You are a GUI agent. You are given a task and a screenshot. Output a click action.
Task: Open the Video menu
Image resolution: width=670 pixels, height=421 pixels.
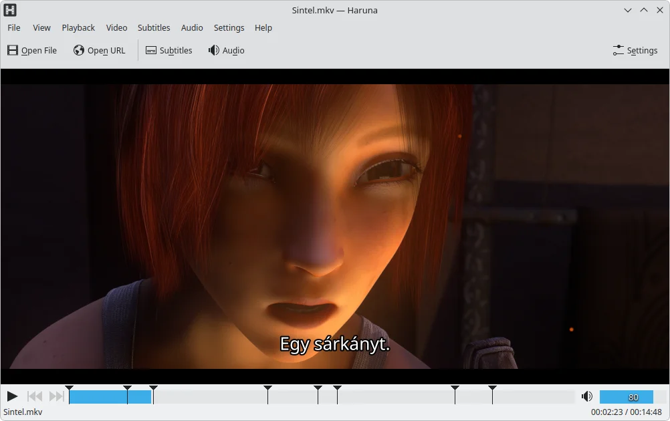pos(116,28)
